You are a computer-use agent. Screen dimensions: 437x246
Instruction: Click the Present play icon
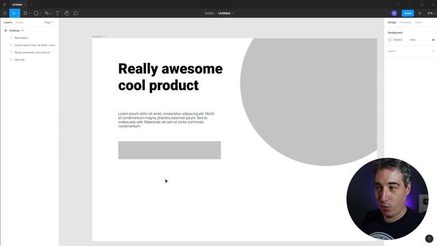(420, 13)
